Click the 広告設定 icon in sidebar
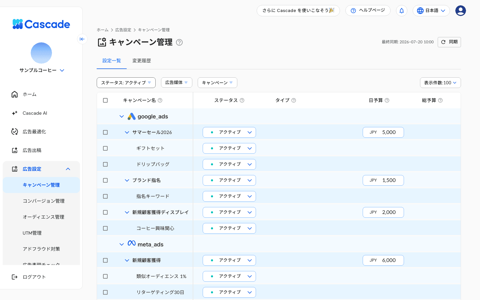Screen dimensions: 480x300 point(15,169)
